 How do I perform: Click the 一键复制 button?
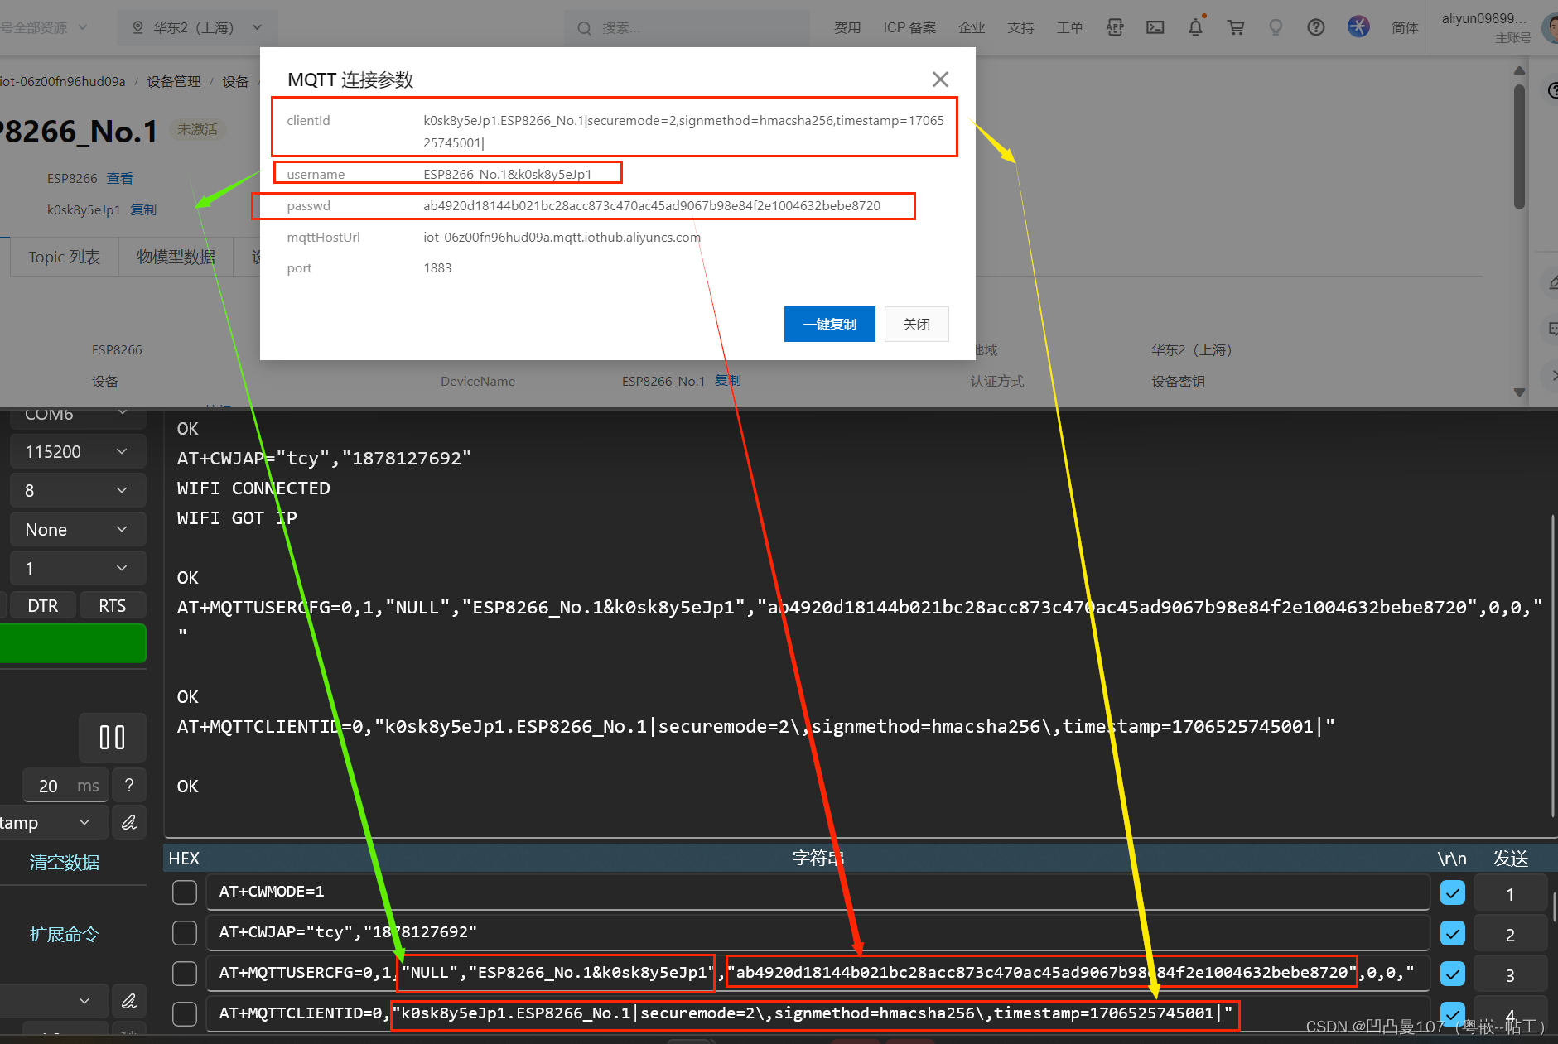(x=829, y=324)
